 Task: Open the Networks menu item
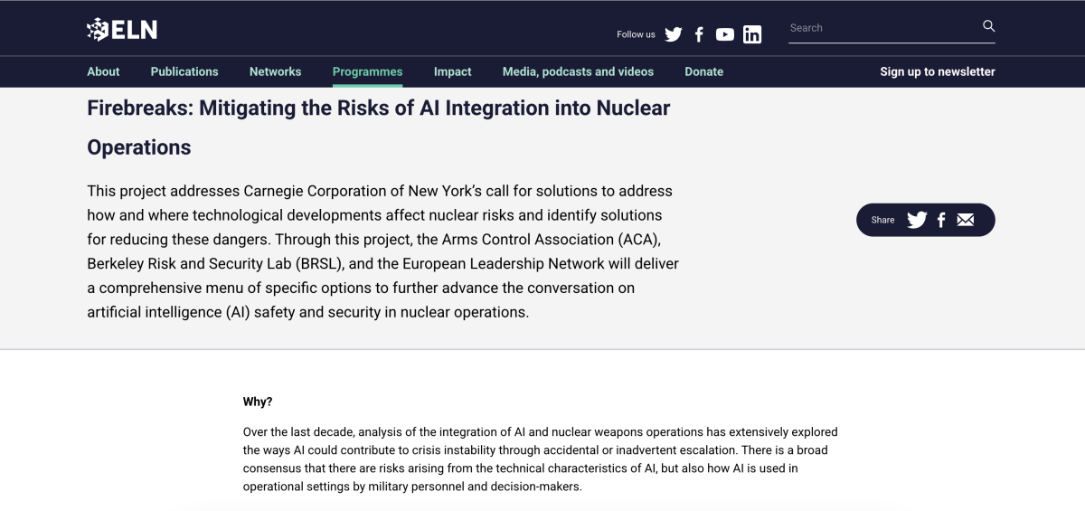coord(275,71)
